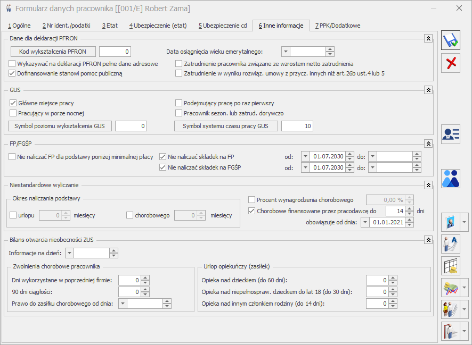This screenshot has height=345, width=472.
Task: Open the '4 Ubezpieczenie (etat)' tab
Action: pyautogui.click(x=158, y=26)
